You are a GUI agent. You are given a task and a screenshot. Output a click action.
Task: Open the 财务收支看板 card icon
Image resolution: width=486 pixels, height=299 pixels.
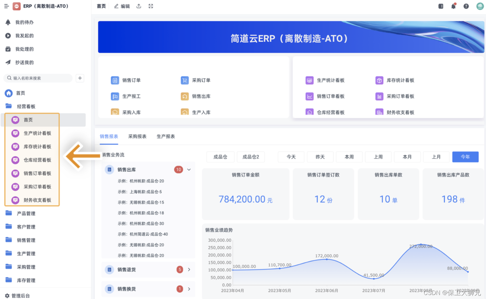pos(379,112)
